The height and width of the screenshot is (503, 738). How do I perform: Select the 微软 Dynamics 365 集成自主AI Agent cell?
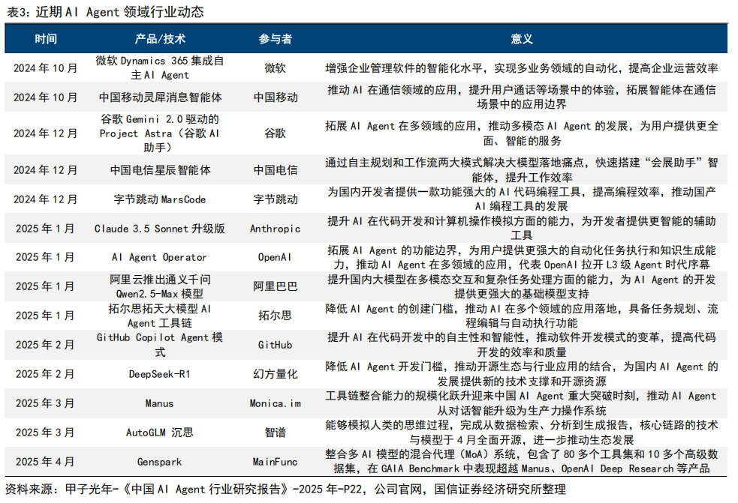click(x=160, y=67)
